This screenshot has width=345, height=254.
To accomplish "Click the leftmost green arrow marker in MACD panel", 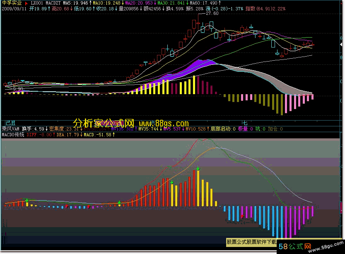I will coord(27,200).
